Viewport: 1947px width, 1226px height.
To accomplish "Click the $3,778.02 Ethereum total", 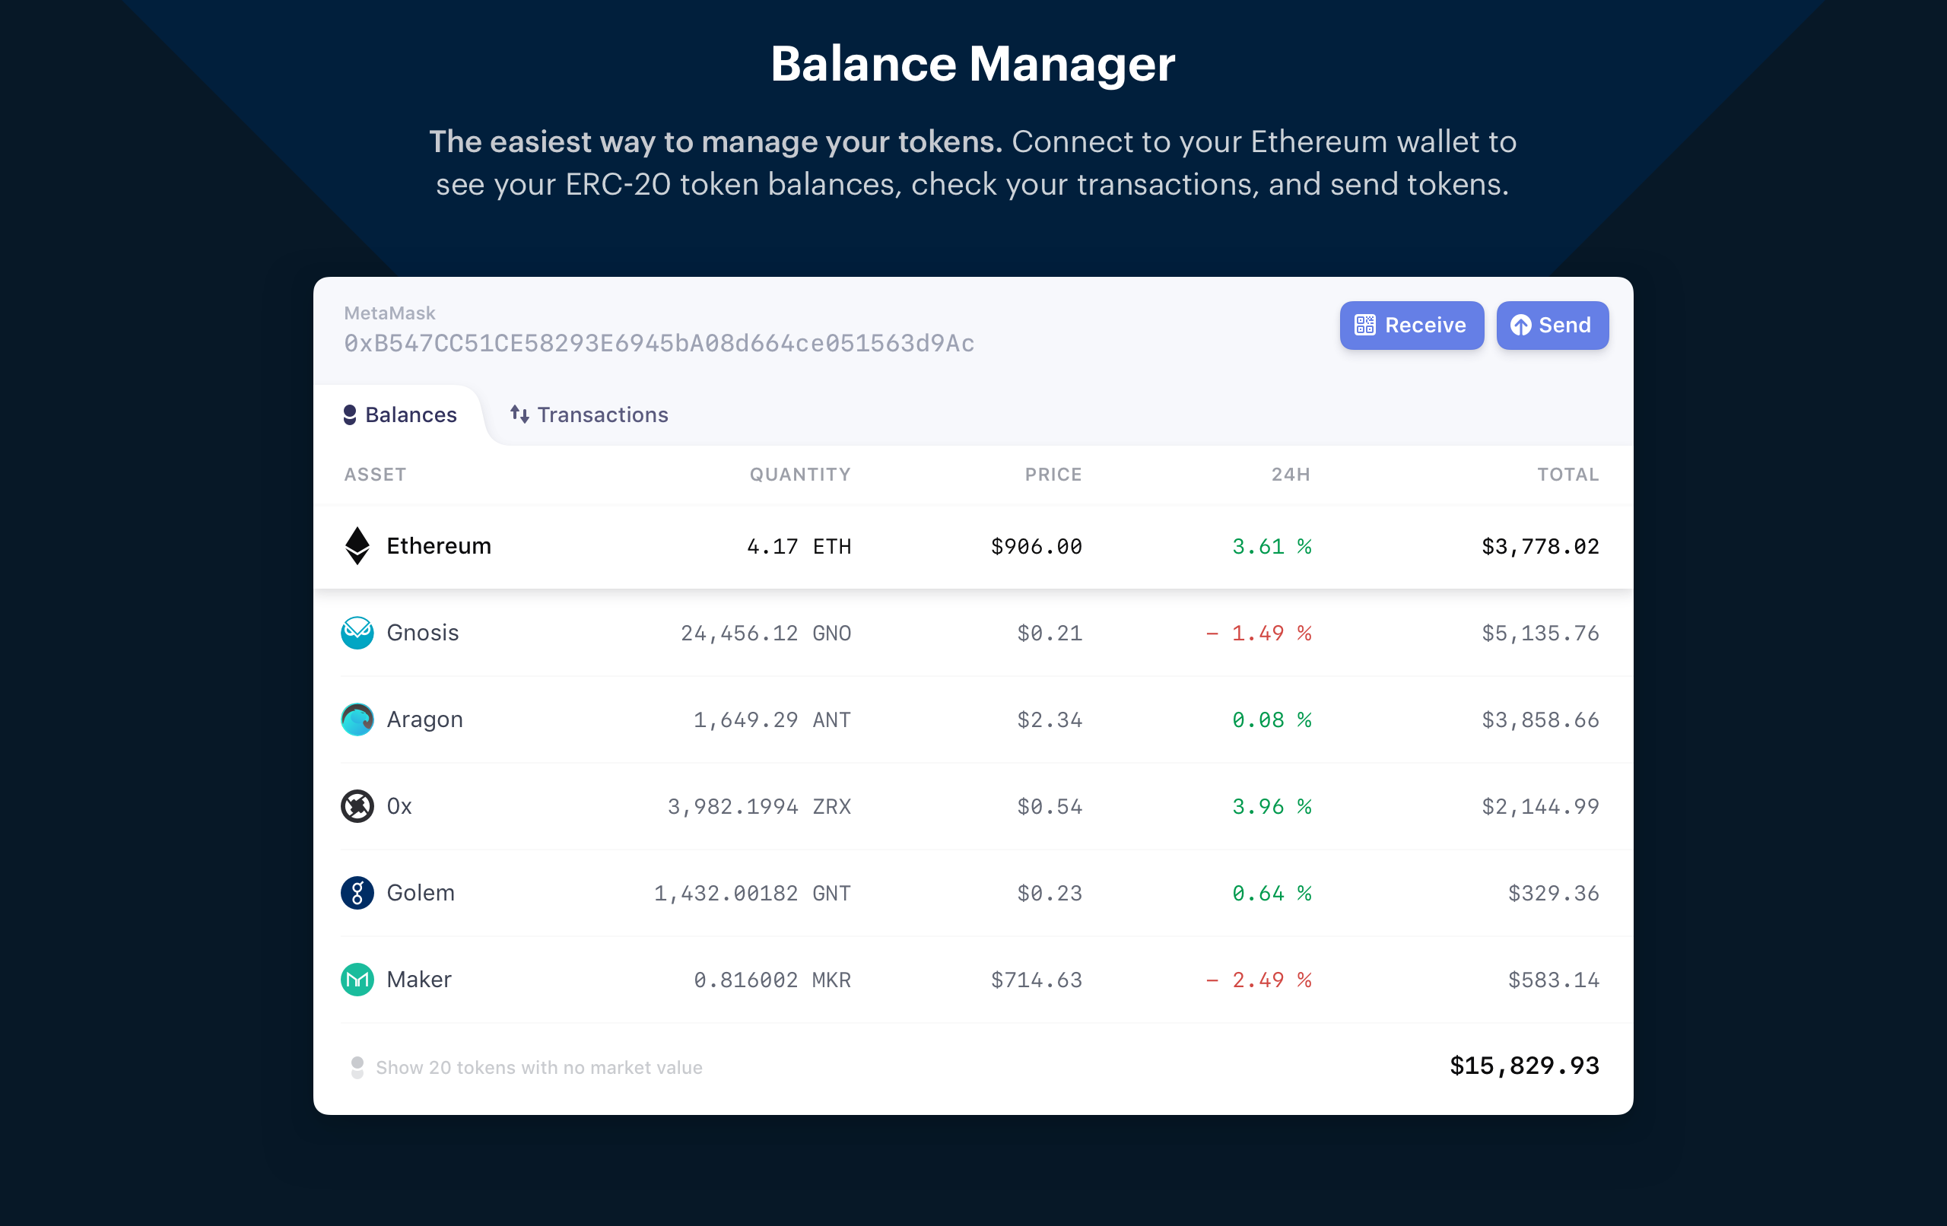I will pos(1540,547).
